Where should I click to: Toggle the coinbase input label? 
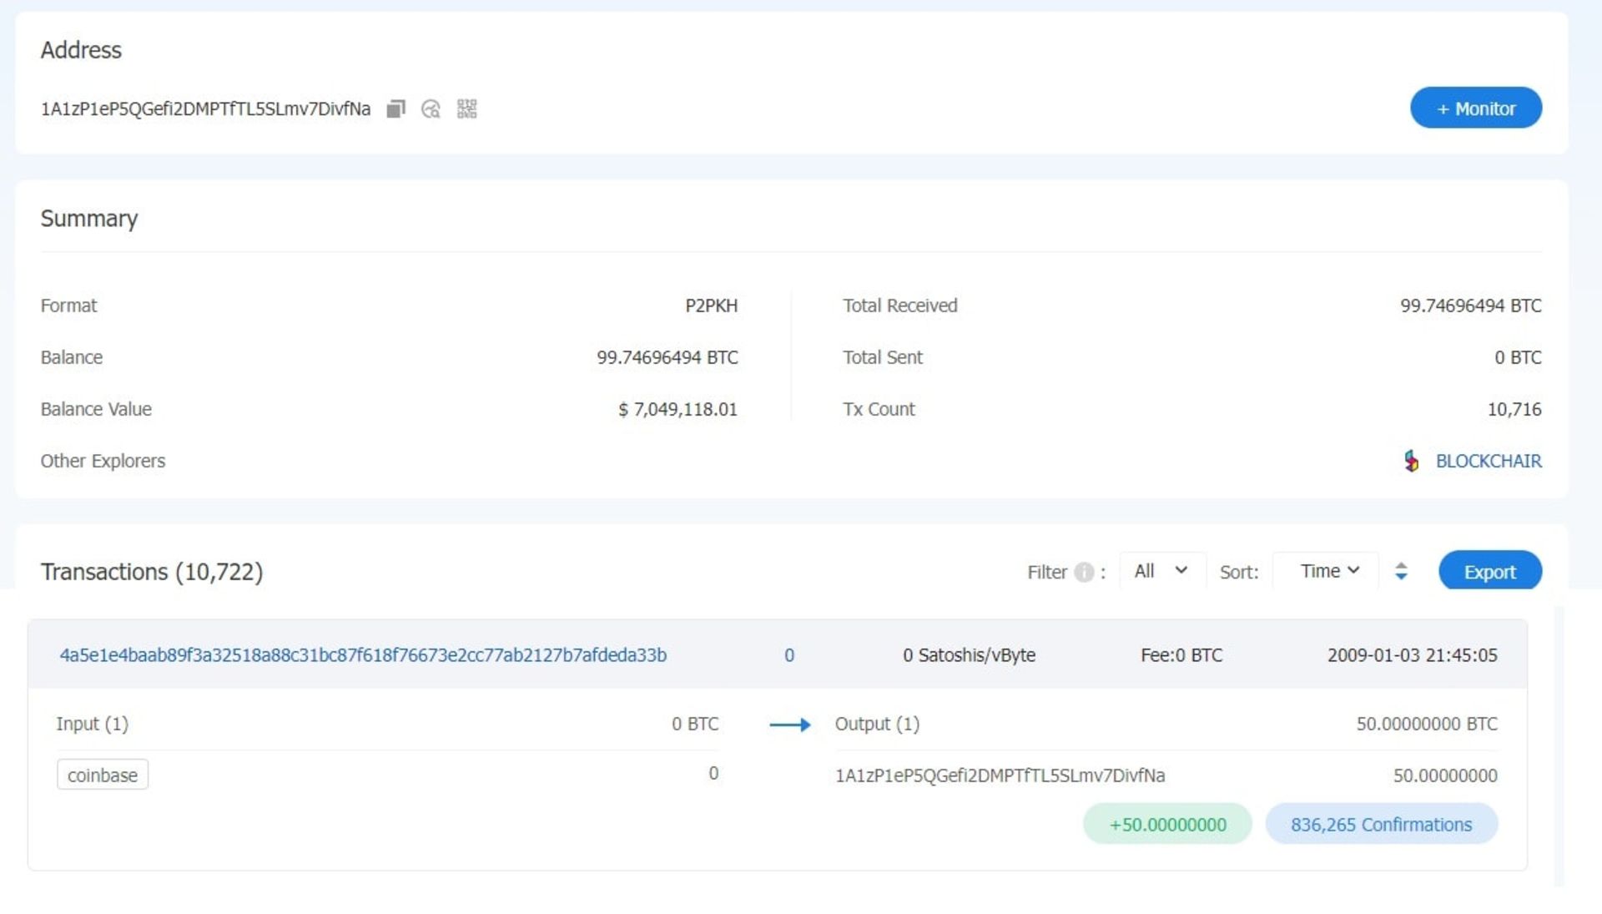tap(101, 775)
